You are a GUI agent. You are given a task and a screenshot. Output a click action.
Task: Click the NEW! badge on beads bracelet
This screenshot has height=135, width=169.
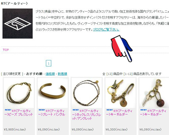(x=8, y=110)
